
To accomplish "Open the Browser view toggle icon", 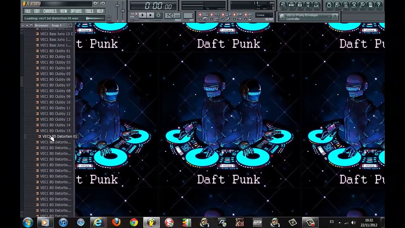I will coord(308,5).
